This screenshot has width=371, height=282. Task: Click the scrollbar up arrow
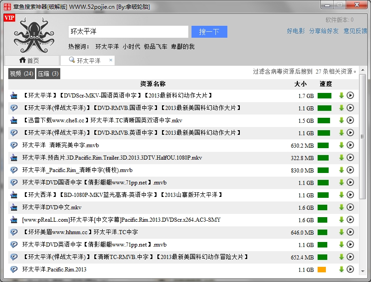click(362, 70)
